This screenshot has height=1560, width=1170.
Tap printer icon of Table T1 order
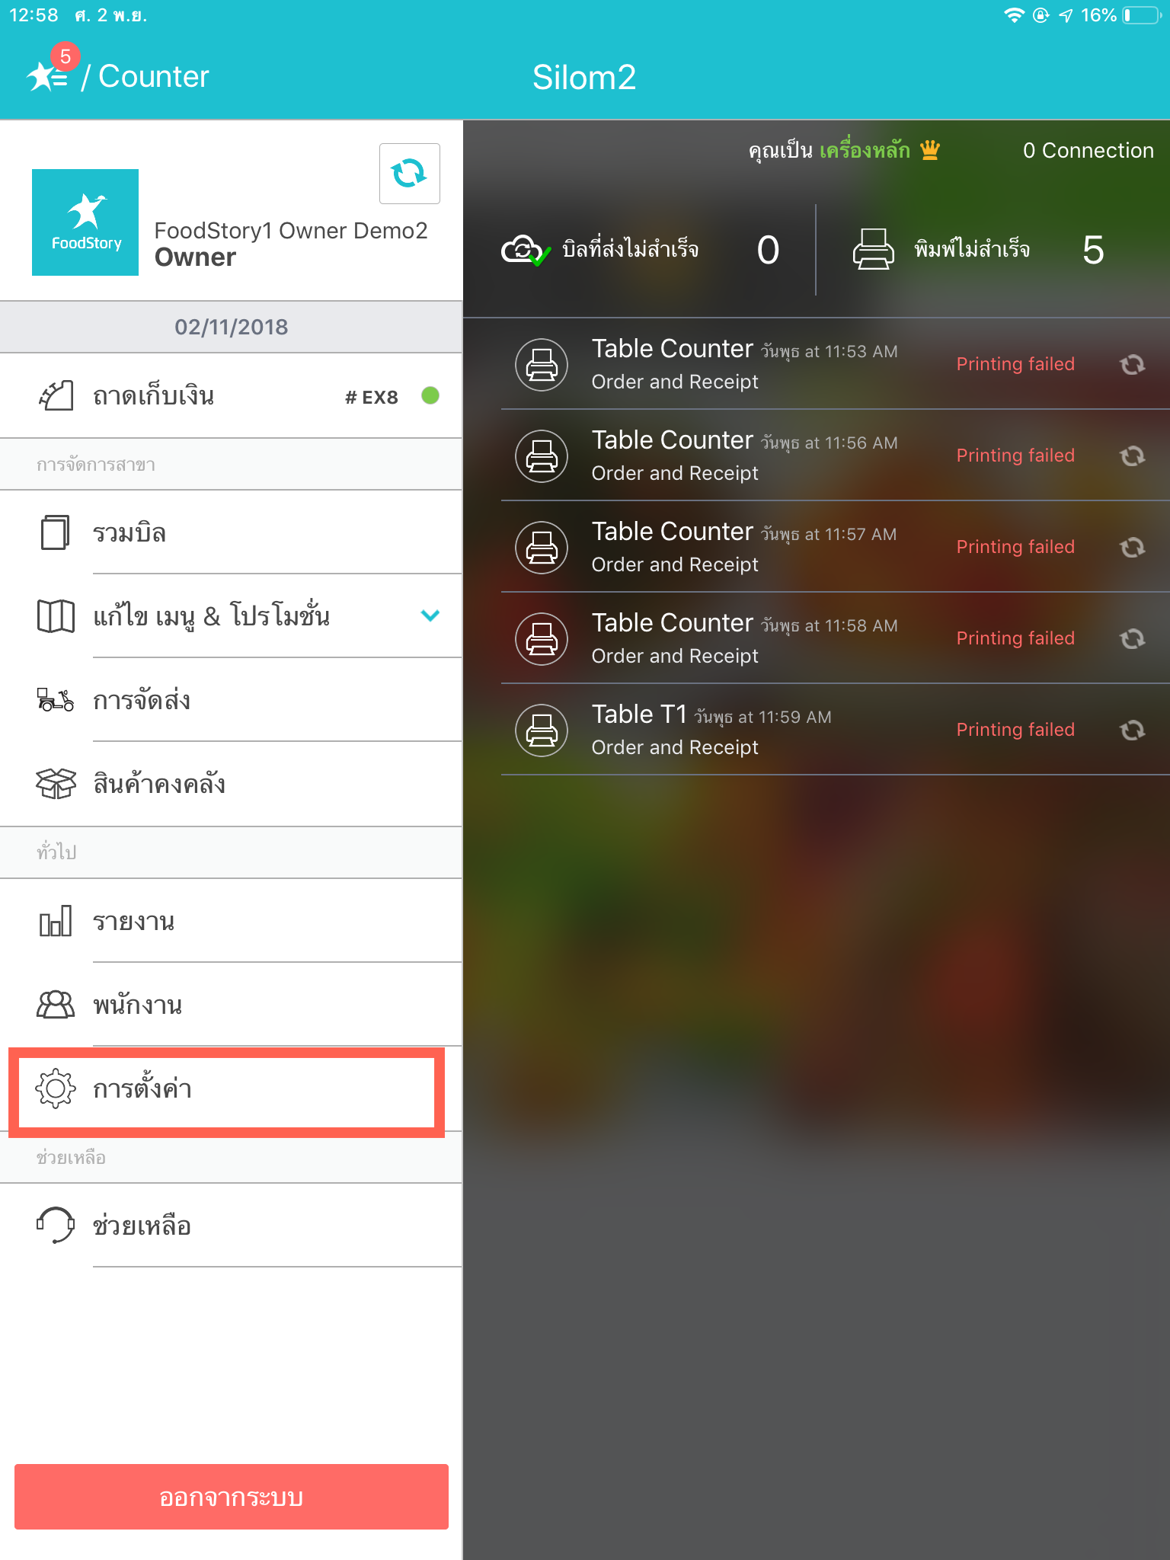542,730
